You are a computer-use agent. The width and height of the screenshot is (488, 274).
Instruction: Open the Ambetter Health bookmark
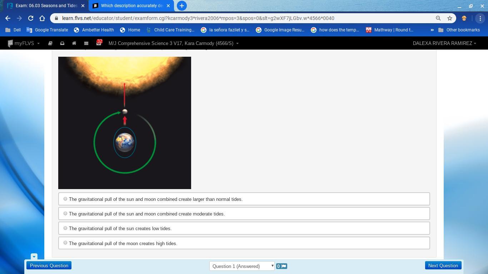pyautogui.click(x=94, y=30)
